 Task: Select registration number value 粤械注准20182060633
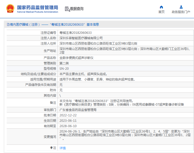76,33
